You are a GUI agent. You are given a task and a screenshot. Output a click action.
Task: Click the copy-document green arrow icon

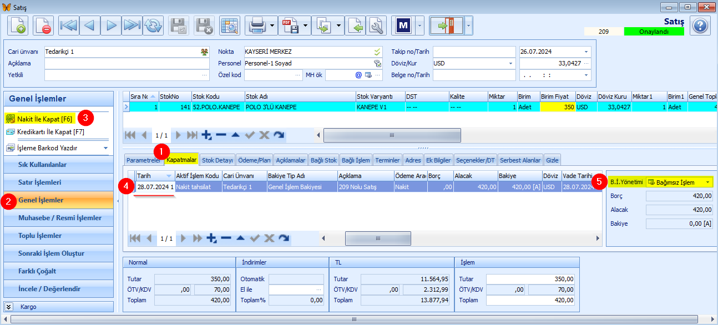tap(323, 26)
